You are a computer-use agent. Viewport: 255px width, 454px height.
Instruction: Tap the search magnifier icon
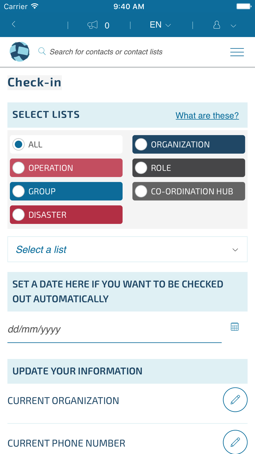[42, 51]
